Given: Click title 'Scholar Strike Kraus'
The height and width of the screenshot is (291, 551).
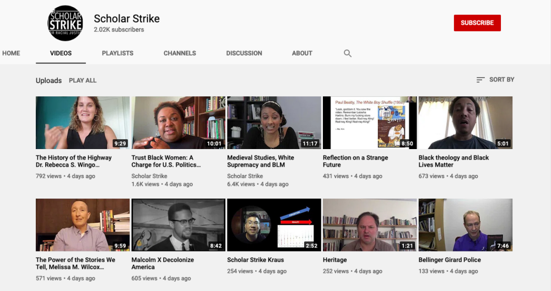Looking at the screenshot, I should [256, 260].
